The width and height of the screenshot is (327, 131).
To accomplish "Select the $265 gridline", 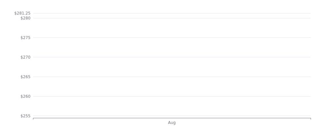I will (172, 77).
